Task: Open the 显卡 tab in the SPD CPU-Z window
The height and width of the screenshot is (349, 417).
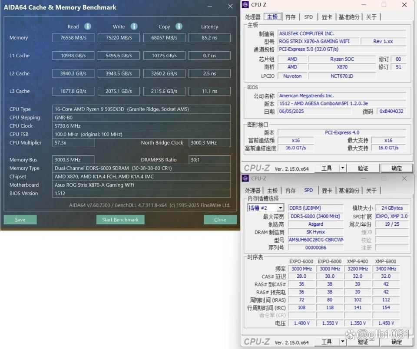Action: [327, 191]
